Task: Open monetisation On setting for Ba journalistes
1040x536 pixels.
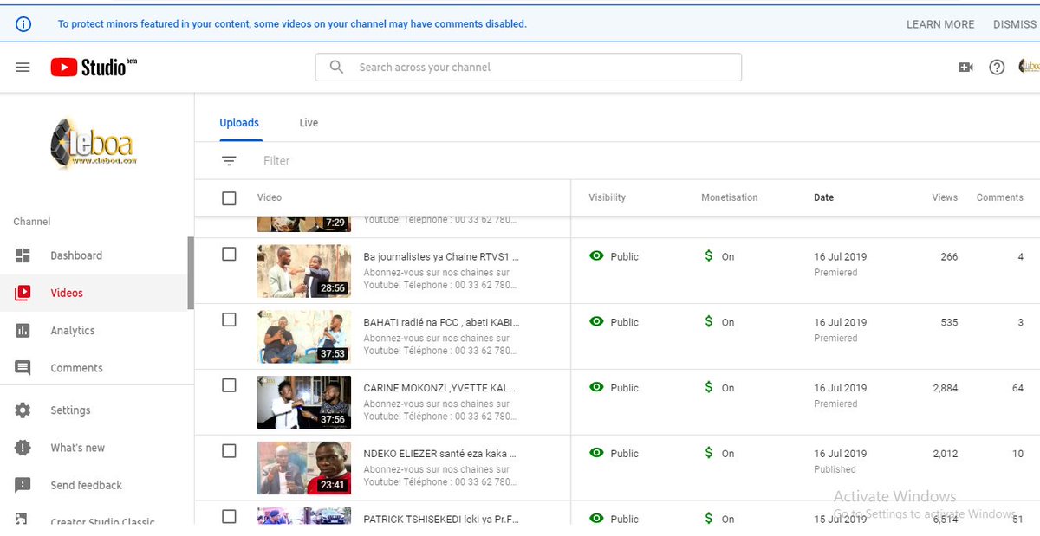Action: pyautogui.click(x=728, y=257)
